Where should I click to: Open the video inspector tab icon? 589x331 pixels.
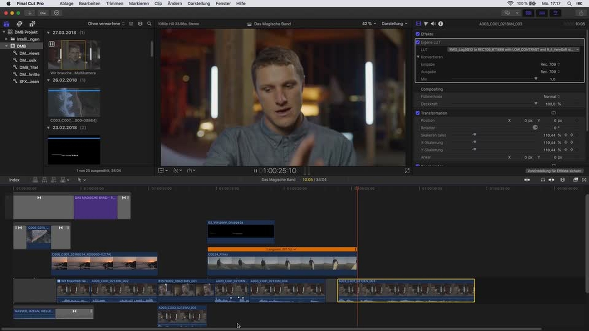[x=418, y=24]
